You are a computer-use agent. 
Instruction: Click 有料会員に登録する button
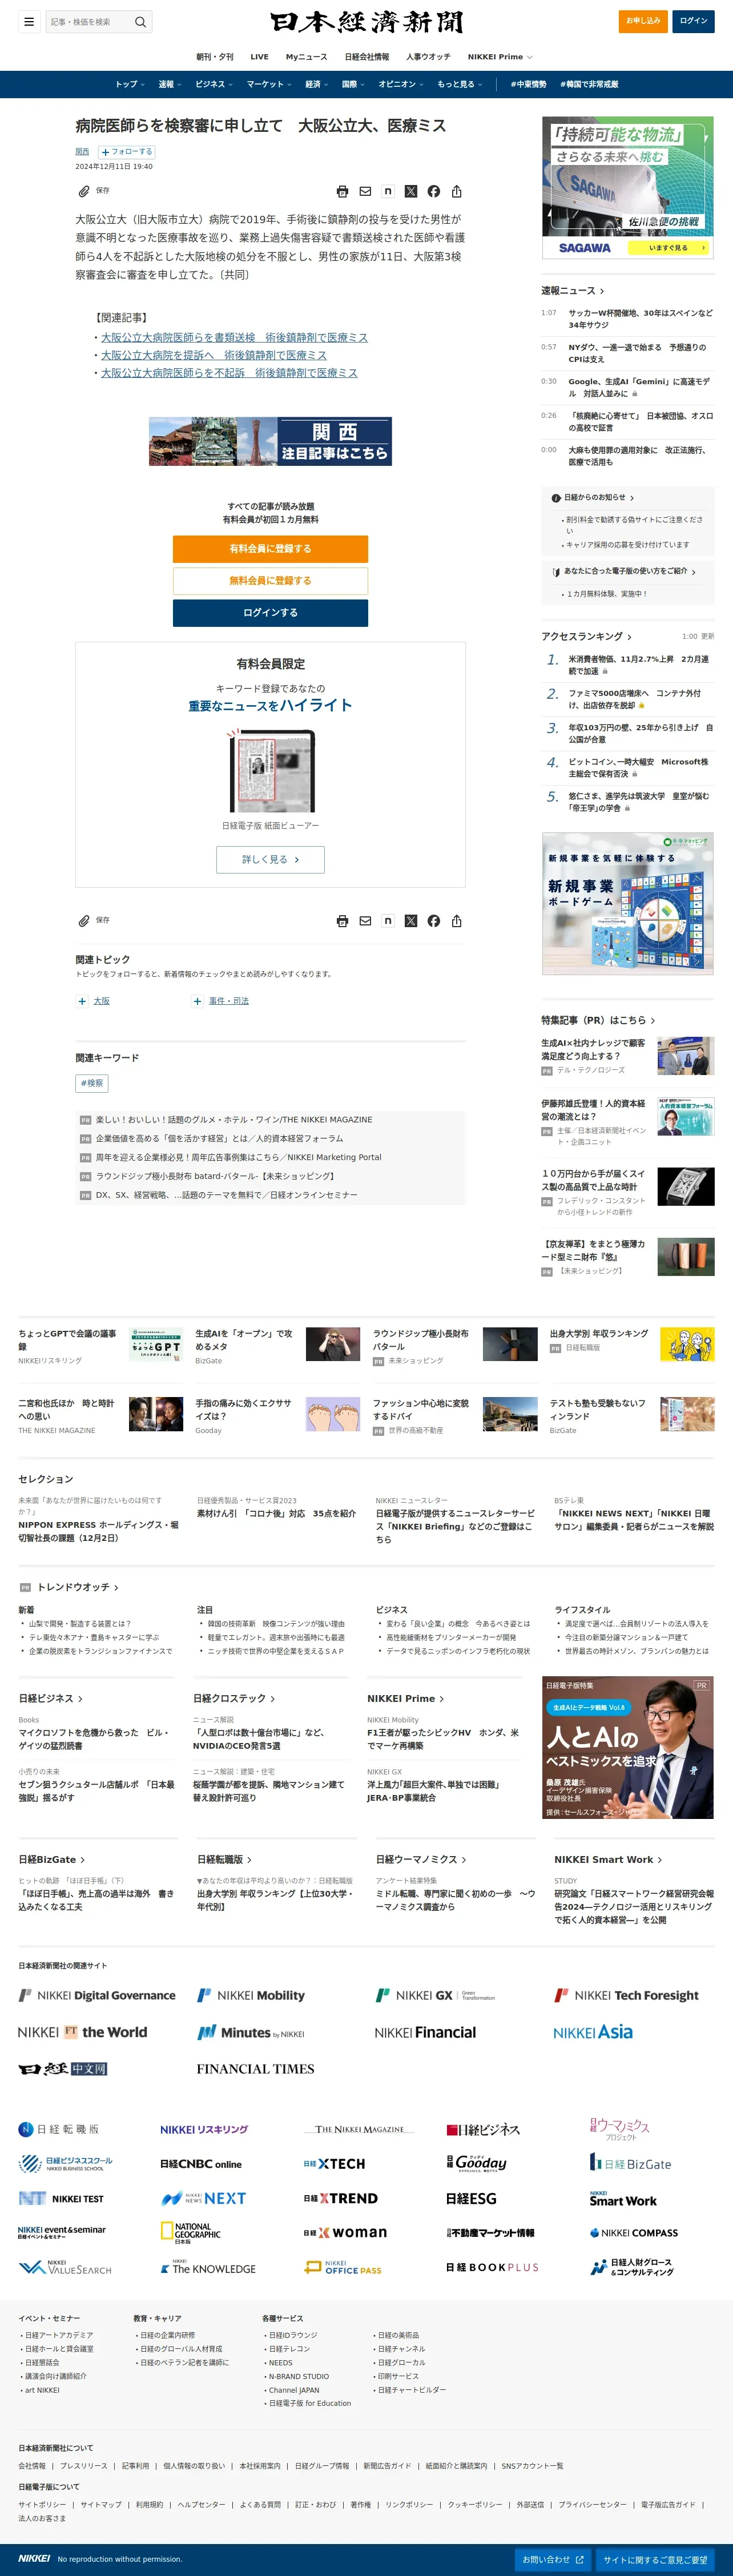[x=270, y=549]
